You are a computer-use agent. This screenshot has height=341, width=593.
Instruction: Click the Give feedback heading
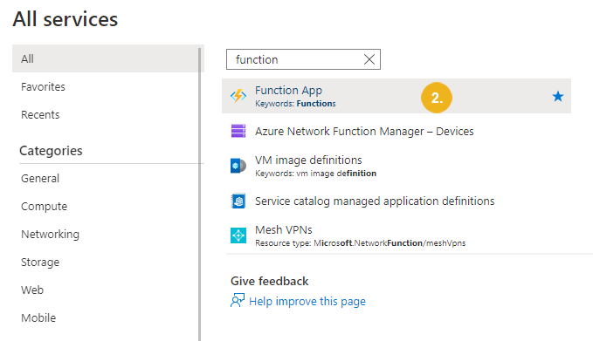269,282
